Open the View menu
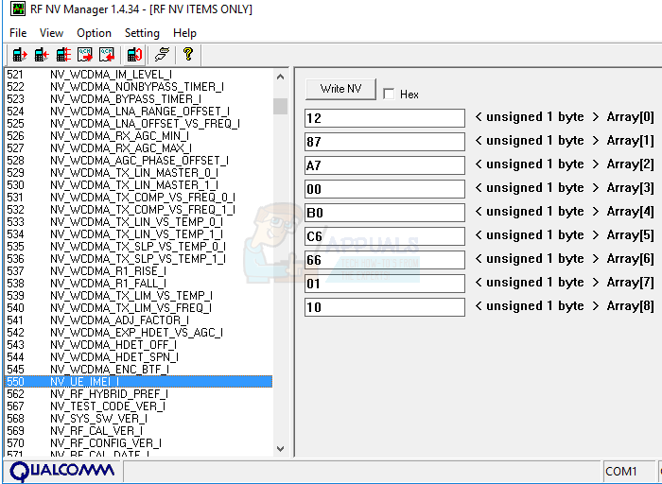The width and height of the screenshot is (662, 484). click(51, 33)
